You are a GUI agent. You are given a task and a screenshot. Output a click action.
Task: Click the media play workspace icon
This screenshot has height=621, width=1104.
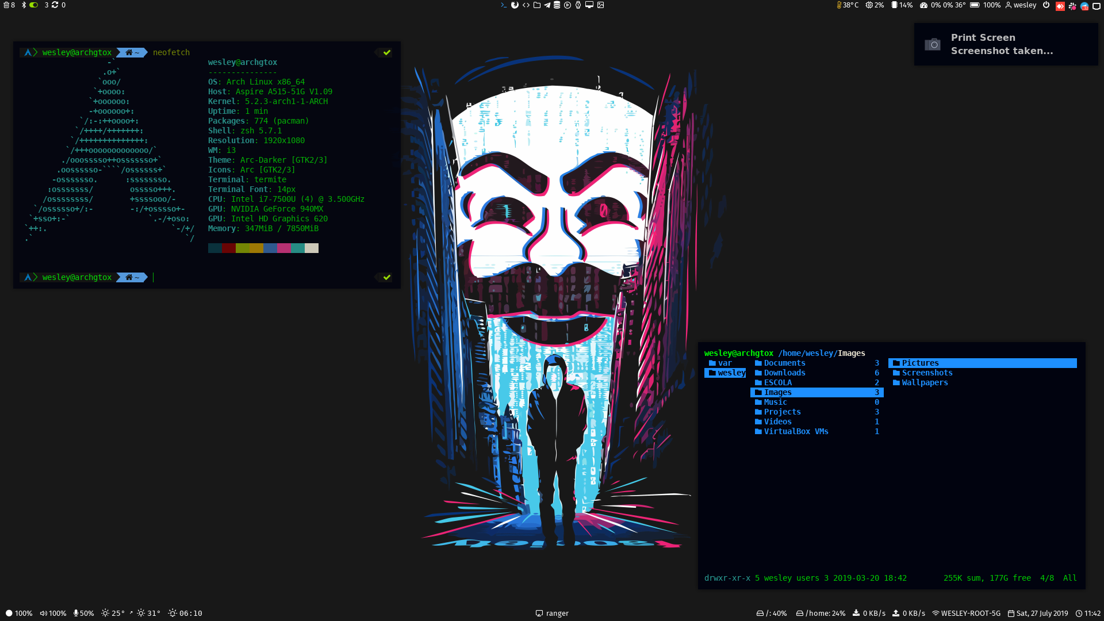568,5
